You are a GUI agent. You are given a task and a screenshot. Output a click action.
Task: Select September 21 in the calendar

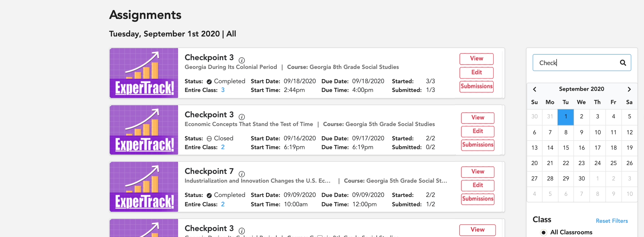click(550, 163)
